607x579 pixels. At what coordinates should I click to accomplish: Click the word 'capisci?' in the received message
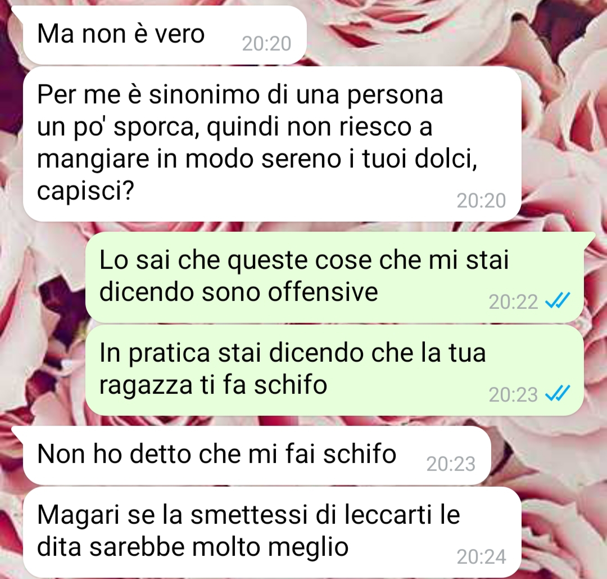tap(85, 191)
